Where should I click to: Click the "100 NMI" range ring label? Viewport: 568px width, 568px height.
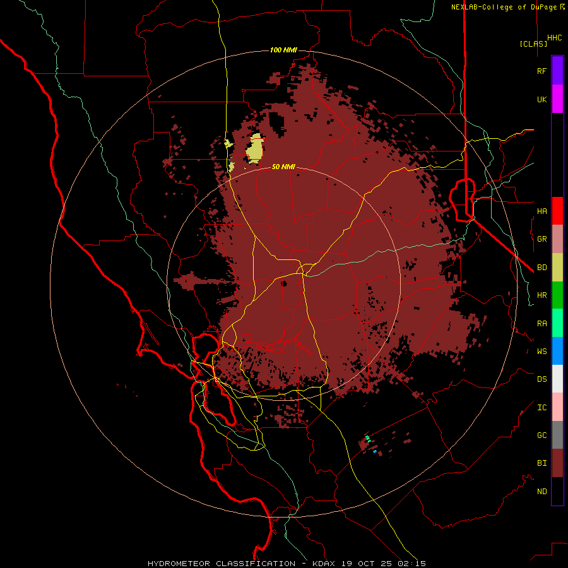click(283, 50)
